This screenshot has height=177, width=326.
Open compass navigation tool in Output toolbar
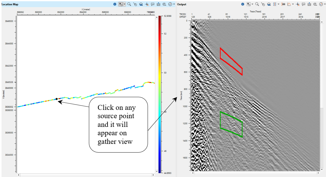[x=320, y=4]
